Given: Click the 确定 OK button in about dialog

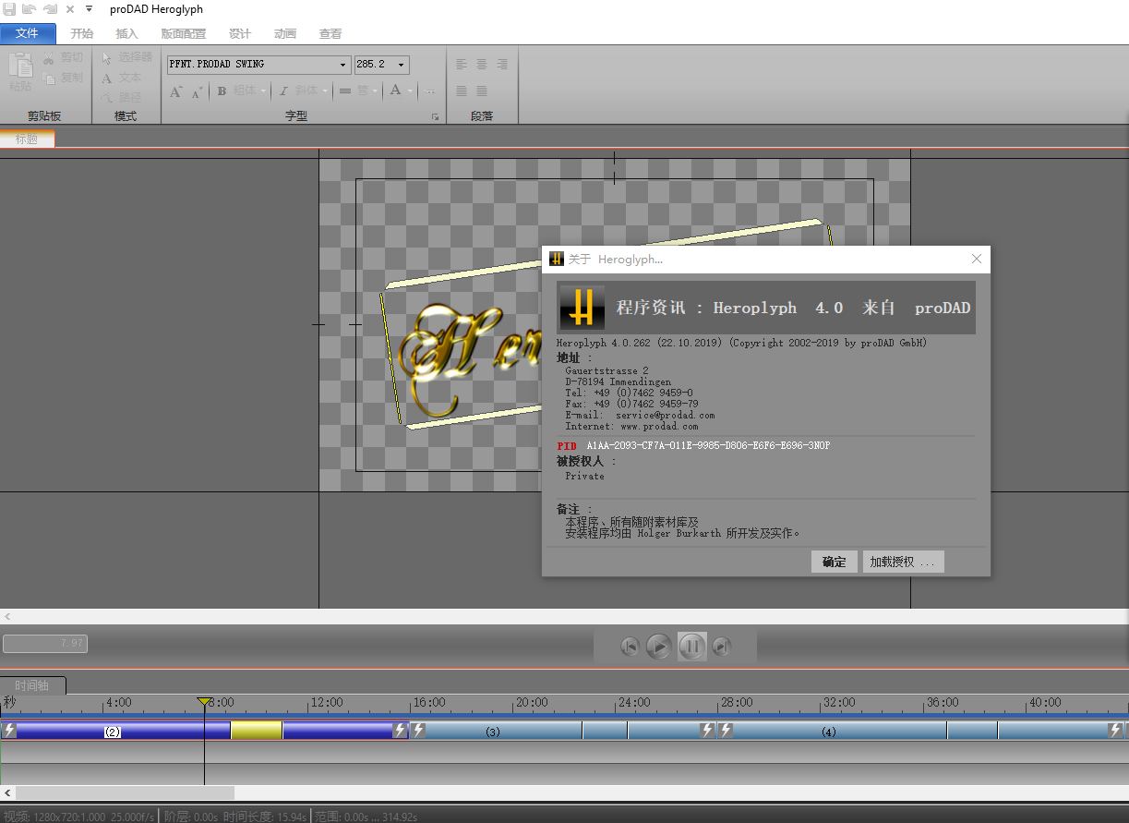Looking at the screenshot, I should pyautogui.click(x=835, y=562).
